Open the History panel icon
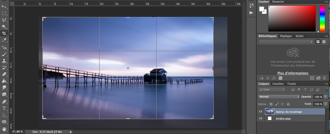330x134 pixels. [x=252, y=5]
